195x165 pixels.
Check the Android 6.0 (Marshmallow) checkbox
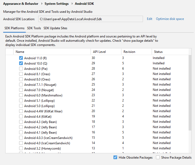pos(21,95)
